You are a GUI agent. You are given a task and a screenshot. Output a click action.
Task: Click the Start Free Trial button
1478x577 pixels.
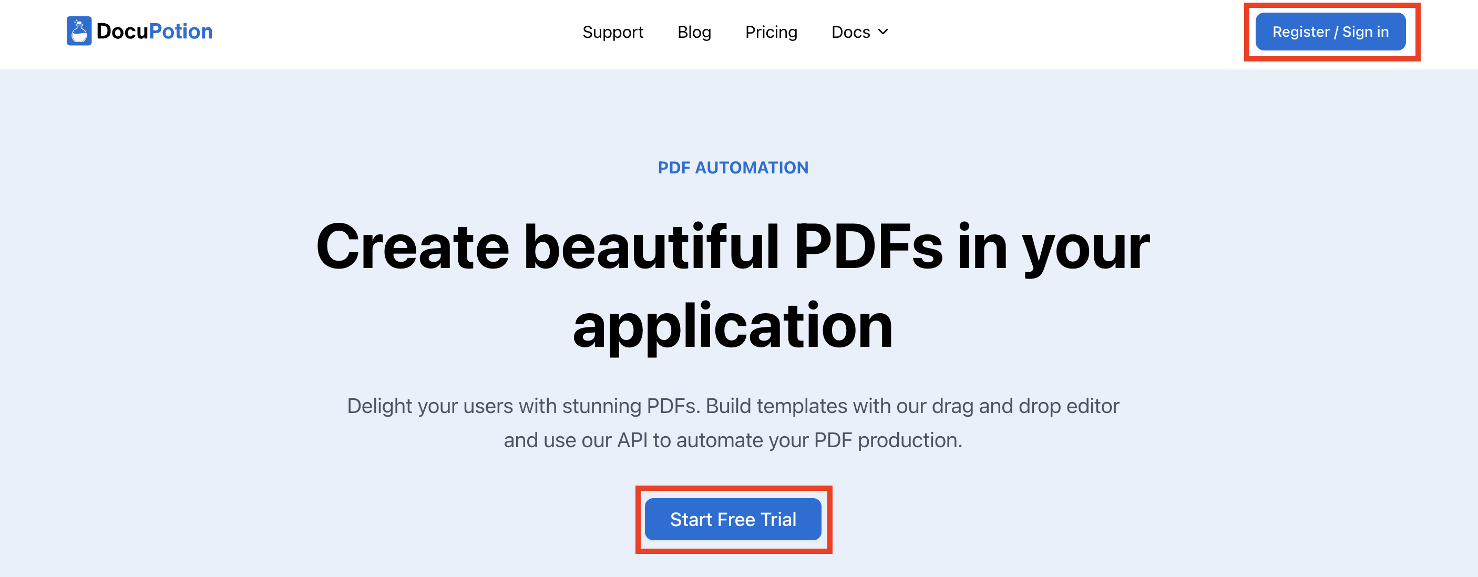pos(733,519)
